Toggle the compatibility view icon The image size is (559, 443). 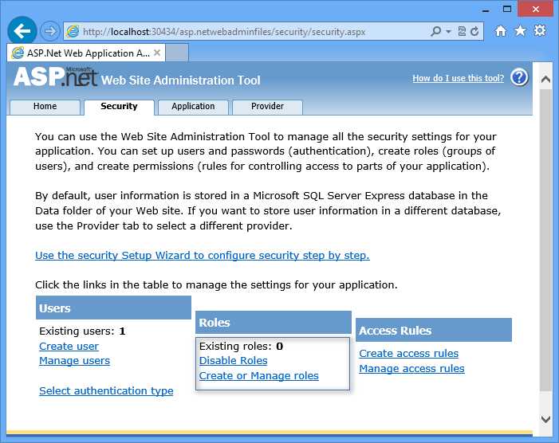point(462,32)
